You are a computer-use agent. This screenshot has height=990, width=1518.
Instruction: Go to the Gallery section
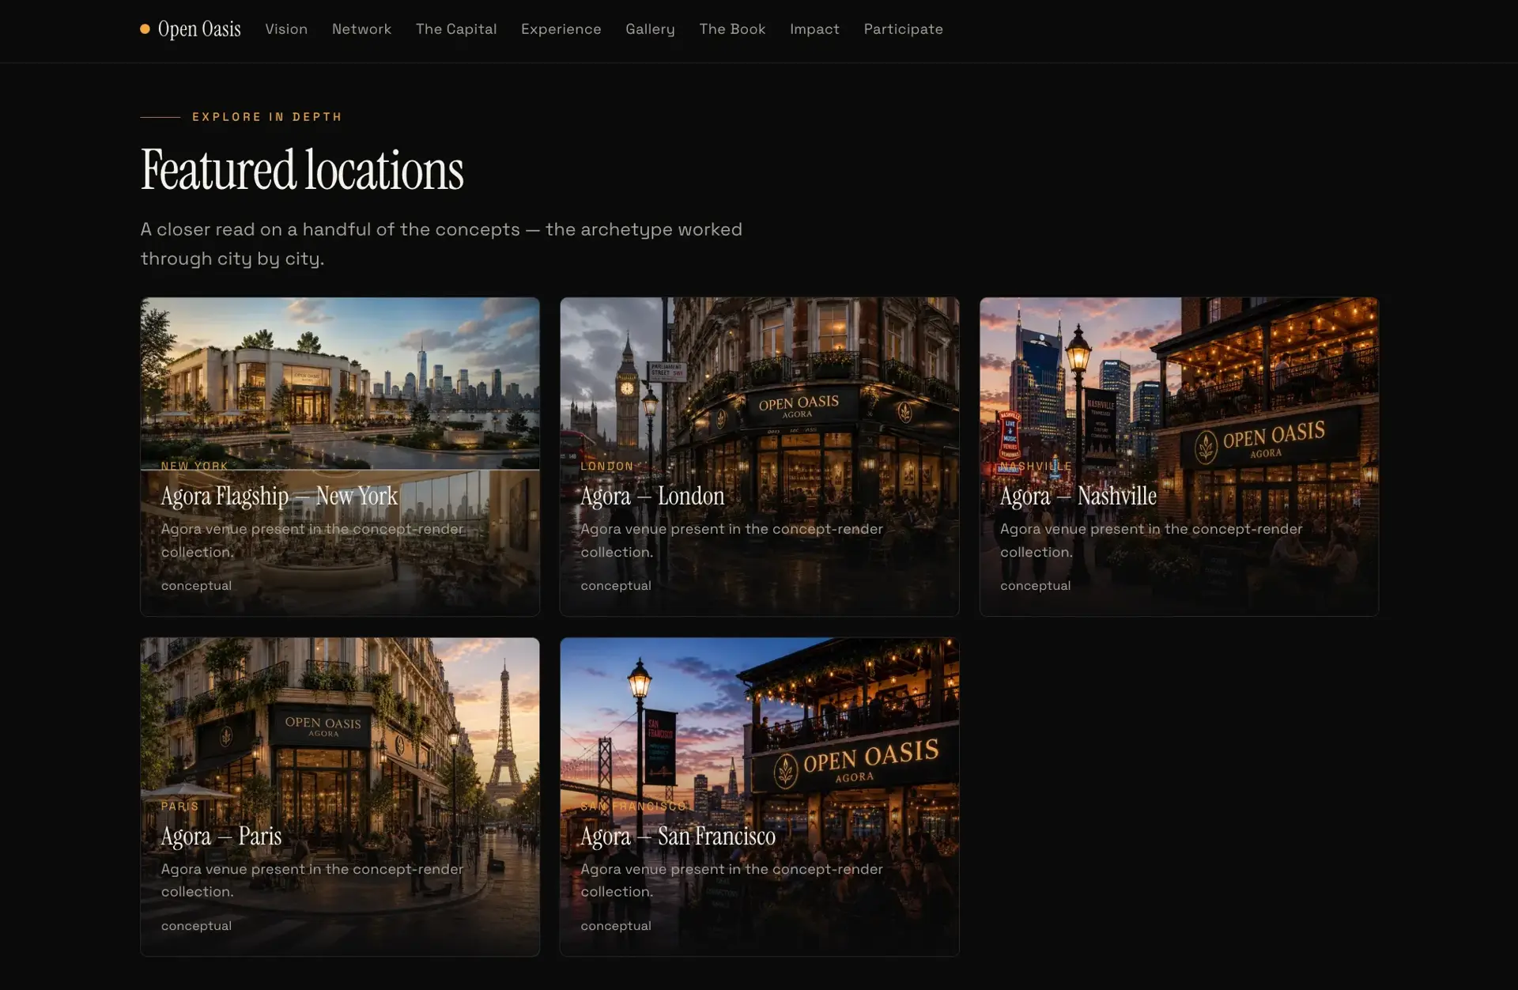(x=650, y=29)
